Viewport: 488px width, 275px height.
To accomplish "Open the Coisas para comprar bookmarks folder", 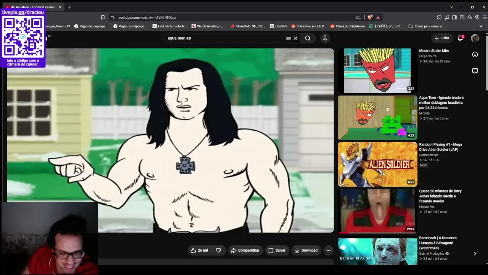I will 425,26.
